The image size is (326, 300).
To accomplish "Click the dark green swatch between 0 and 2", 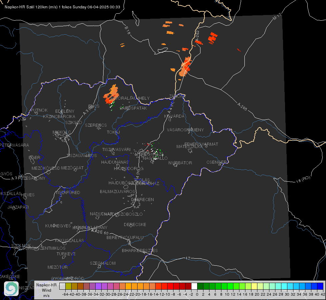I will click(x=200, y=286).
